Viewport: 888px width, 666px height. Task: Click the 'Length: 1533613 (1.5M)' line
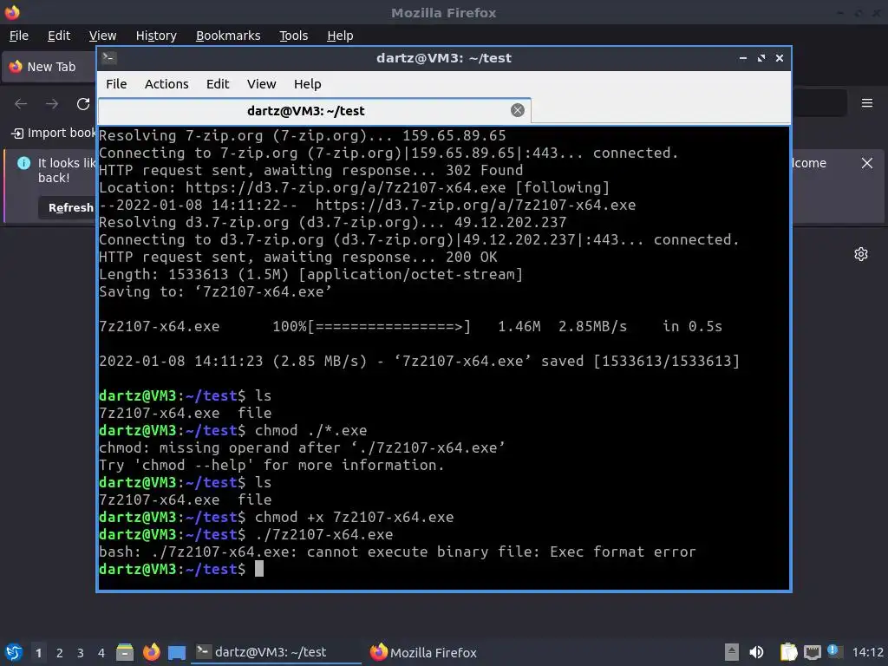click(310, 275)
